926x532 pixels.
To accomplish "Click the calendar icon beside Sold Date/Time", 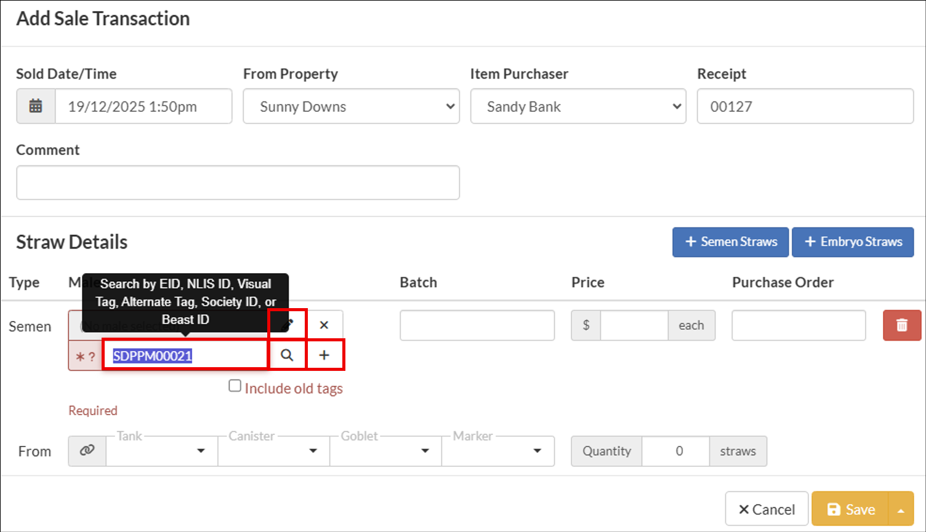I will [36, 106].
